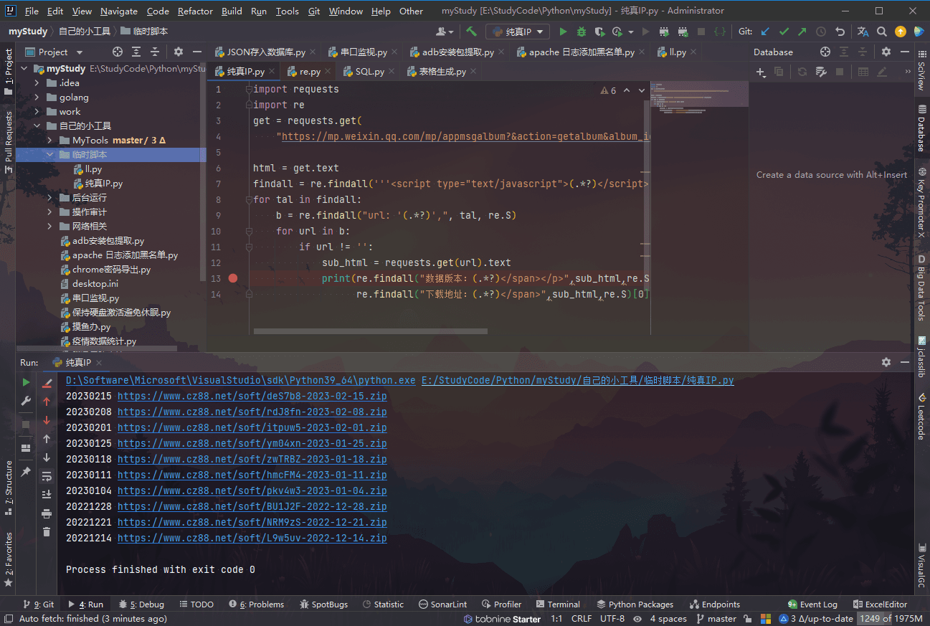Image resolution: width=930 pixels, height=626 pixels.
Task: Expand the MyTools folder
Action: tap(50, 141)
